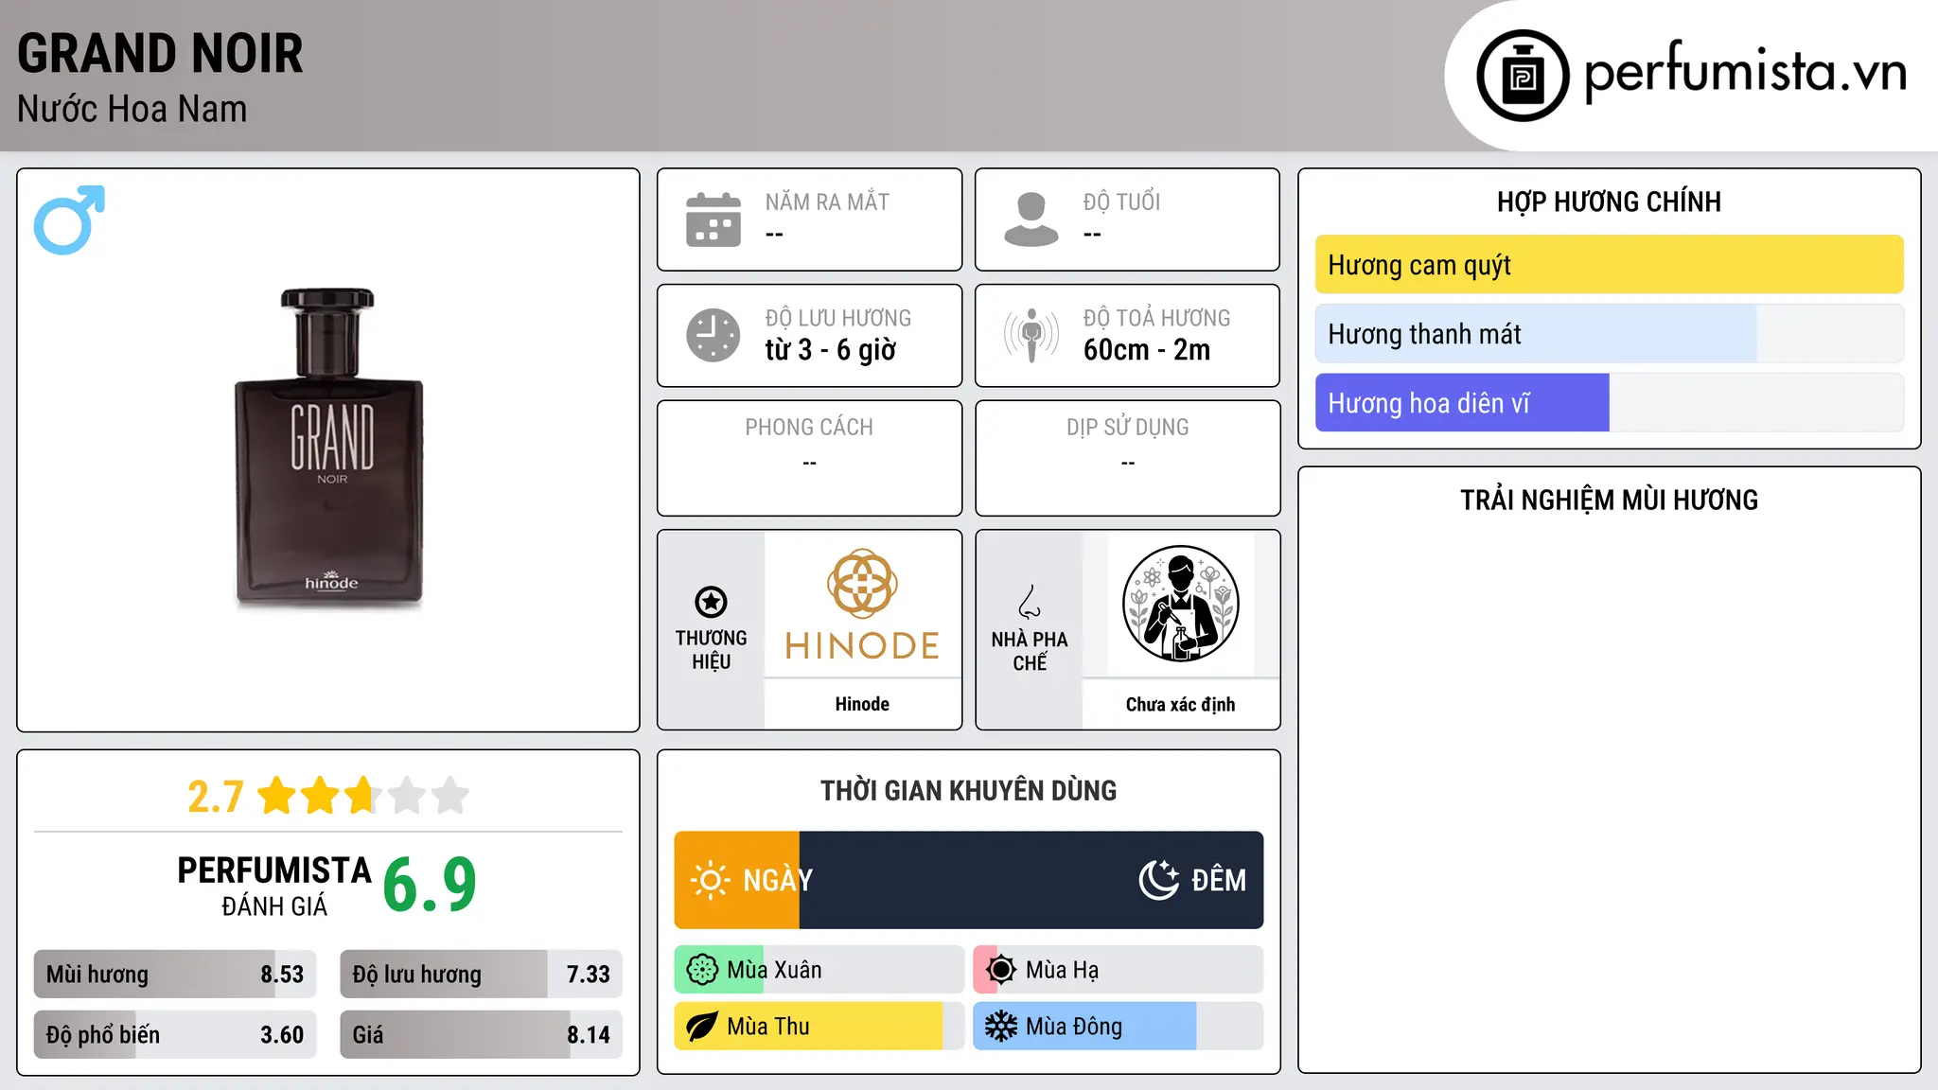Click the Mùi hương score bar
Image resolution: width=1938 pixels, height=1090 pixels.
click(175, 975)
